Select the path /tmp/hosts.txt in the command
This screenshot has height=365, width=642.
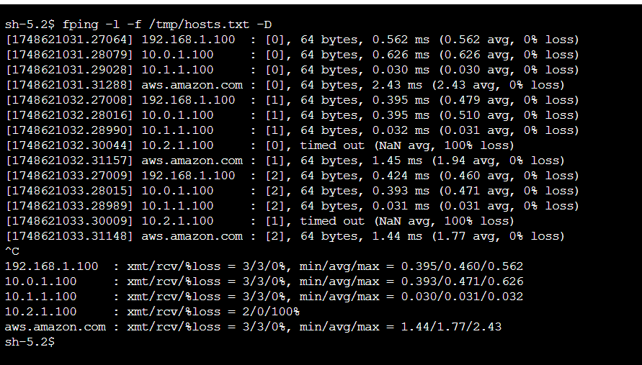pyautogui.click(x=199, y=24)
